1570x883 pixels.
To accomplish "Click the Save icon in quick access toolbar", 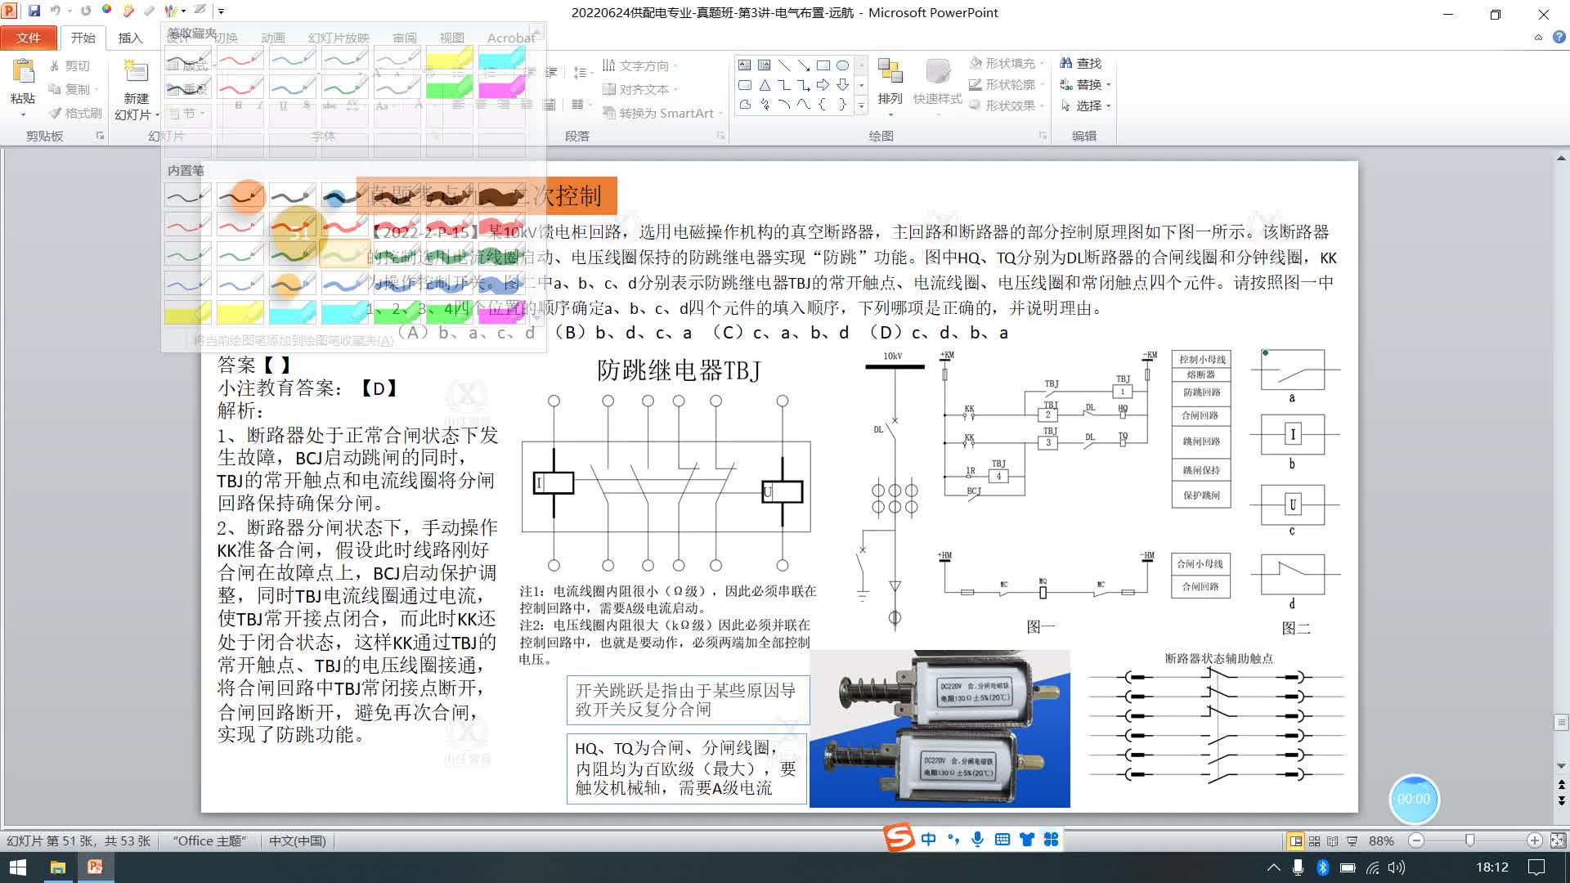I will click(x=34, y=11).
